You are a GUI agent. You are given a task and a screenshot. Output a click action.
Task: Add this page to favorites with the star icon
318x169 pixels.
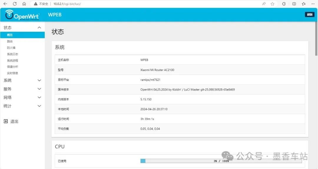pyautogui.click(x=272, y=4)
